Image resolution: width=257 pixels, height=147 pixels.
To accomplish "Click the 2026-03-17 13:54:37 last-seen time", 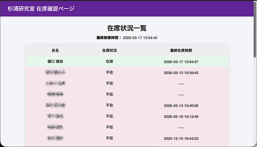I will point(181,62).
